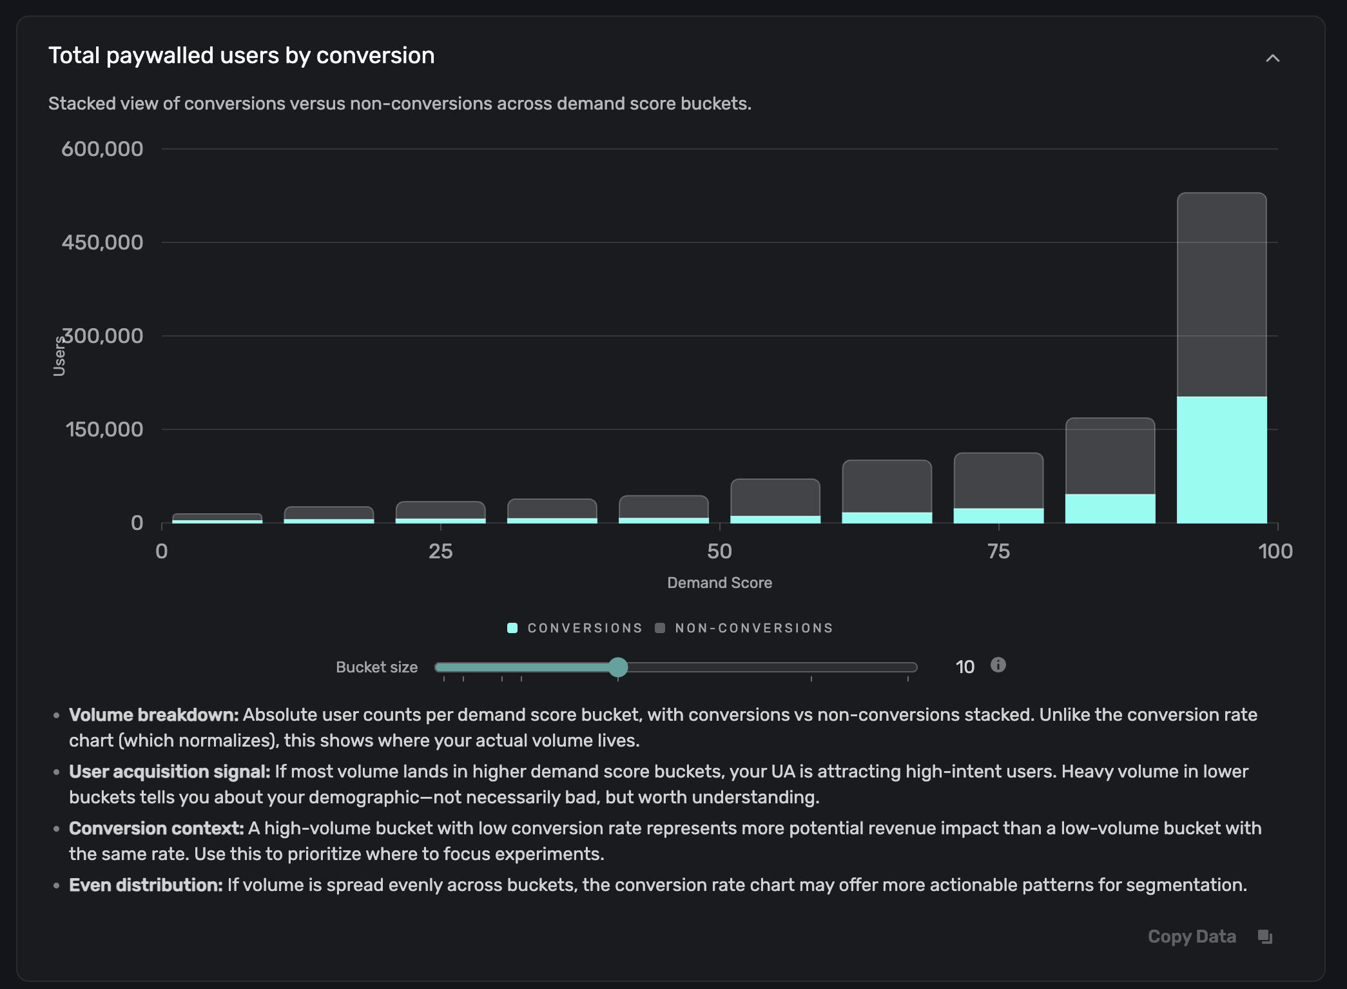Toggle the Non-conversions legend series
Screen dimensions: 1347x989
click(x=753, y=628)
